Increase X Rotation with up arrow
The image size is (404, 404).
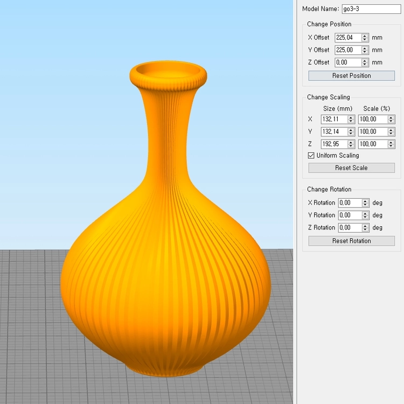click(x=365, y=201)
